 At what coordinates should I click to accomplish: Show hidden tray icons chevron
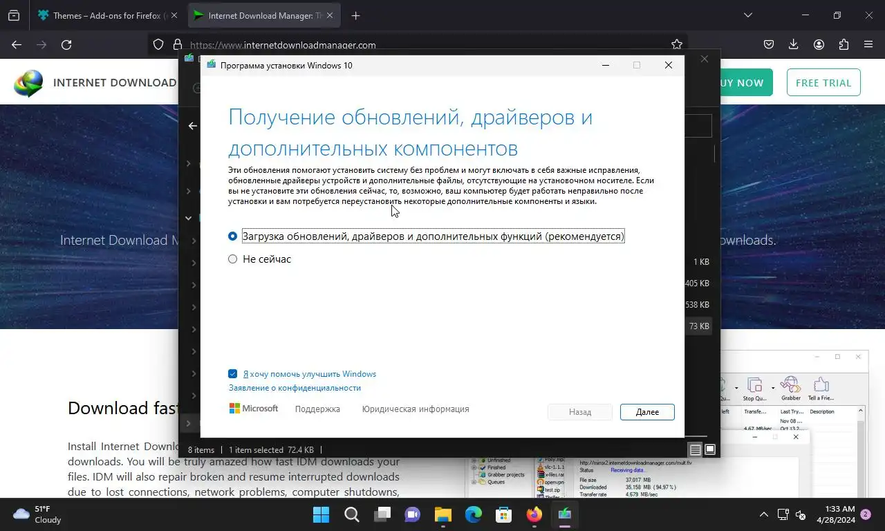pos(763,514)
